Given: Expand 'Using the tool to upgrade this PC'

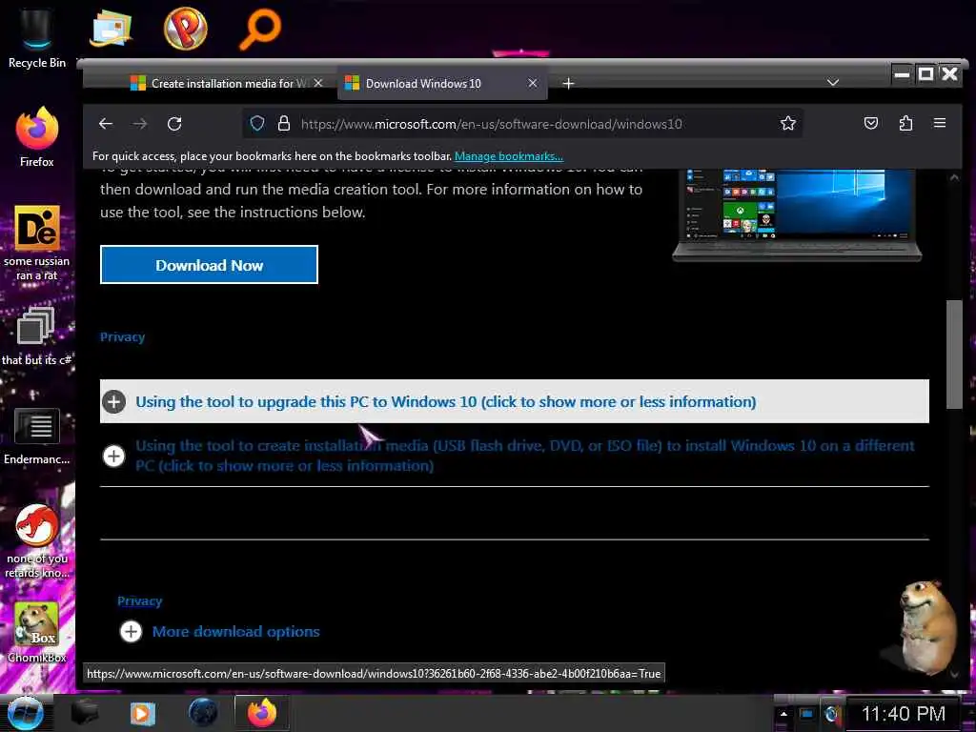Looking at the screenshot, I should (514, 401).
